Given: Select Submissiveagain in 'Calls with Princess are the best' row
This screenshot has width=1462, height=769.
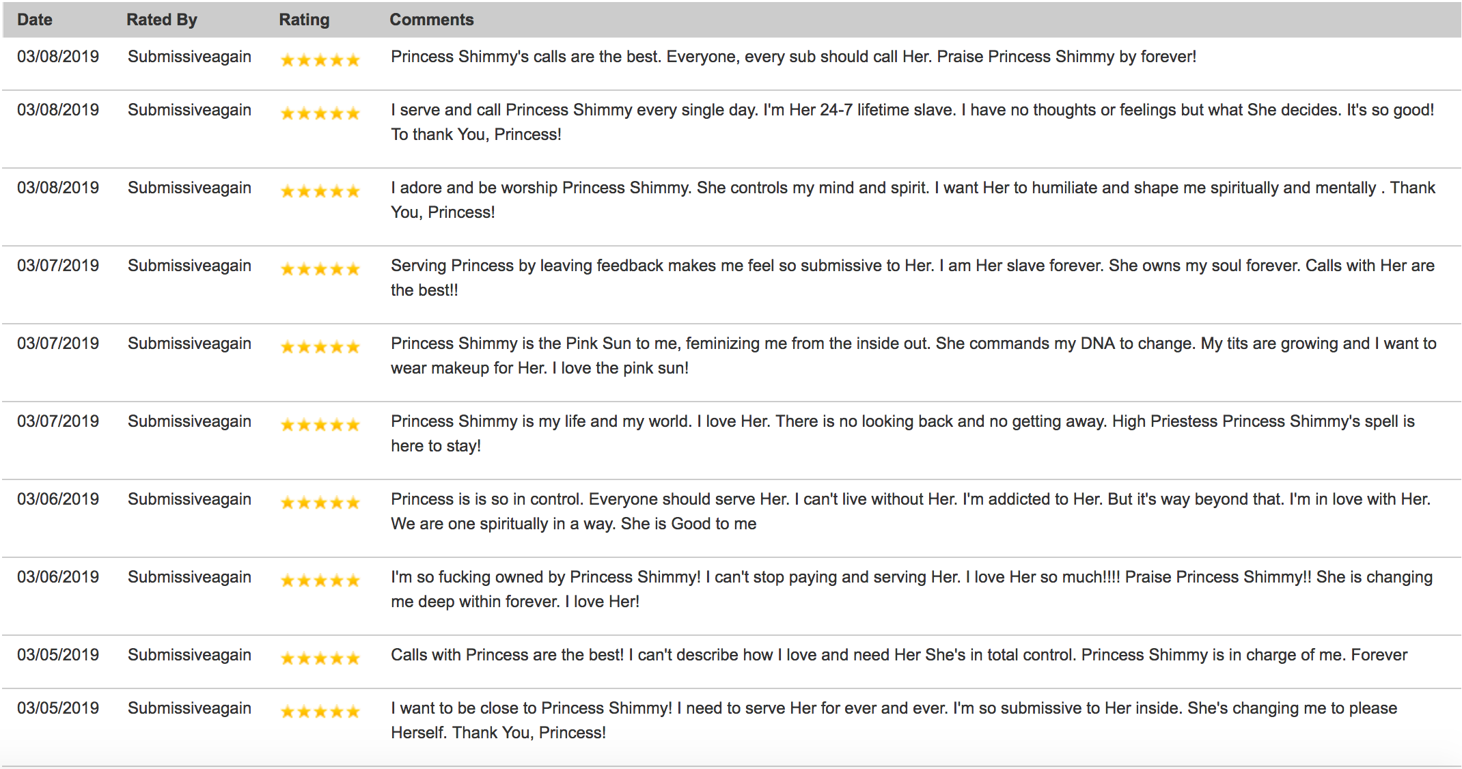Looking at the screenshot, I should [189, 656].
